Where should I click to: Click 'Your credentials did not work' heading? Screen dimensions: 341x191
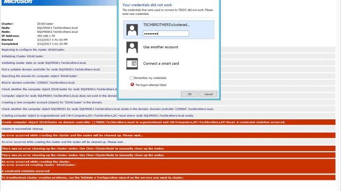(147, 5)
